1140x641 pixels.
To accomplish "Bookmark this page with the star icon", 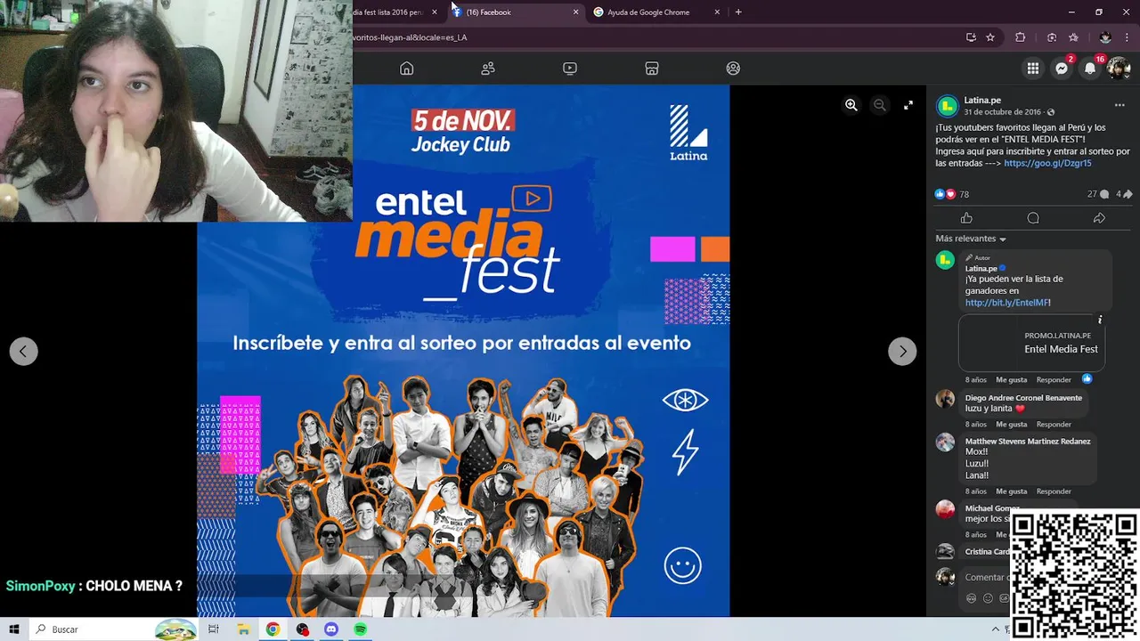I will coord(990,37).
